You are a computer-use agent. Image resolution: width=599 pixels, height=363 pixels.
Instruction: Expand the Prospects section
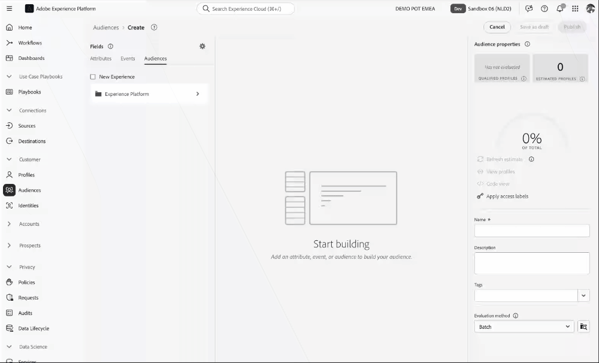click(x=9, y=246)
